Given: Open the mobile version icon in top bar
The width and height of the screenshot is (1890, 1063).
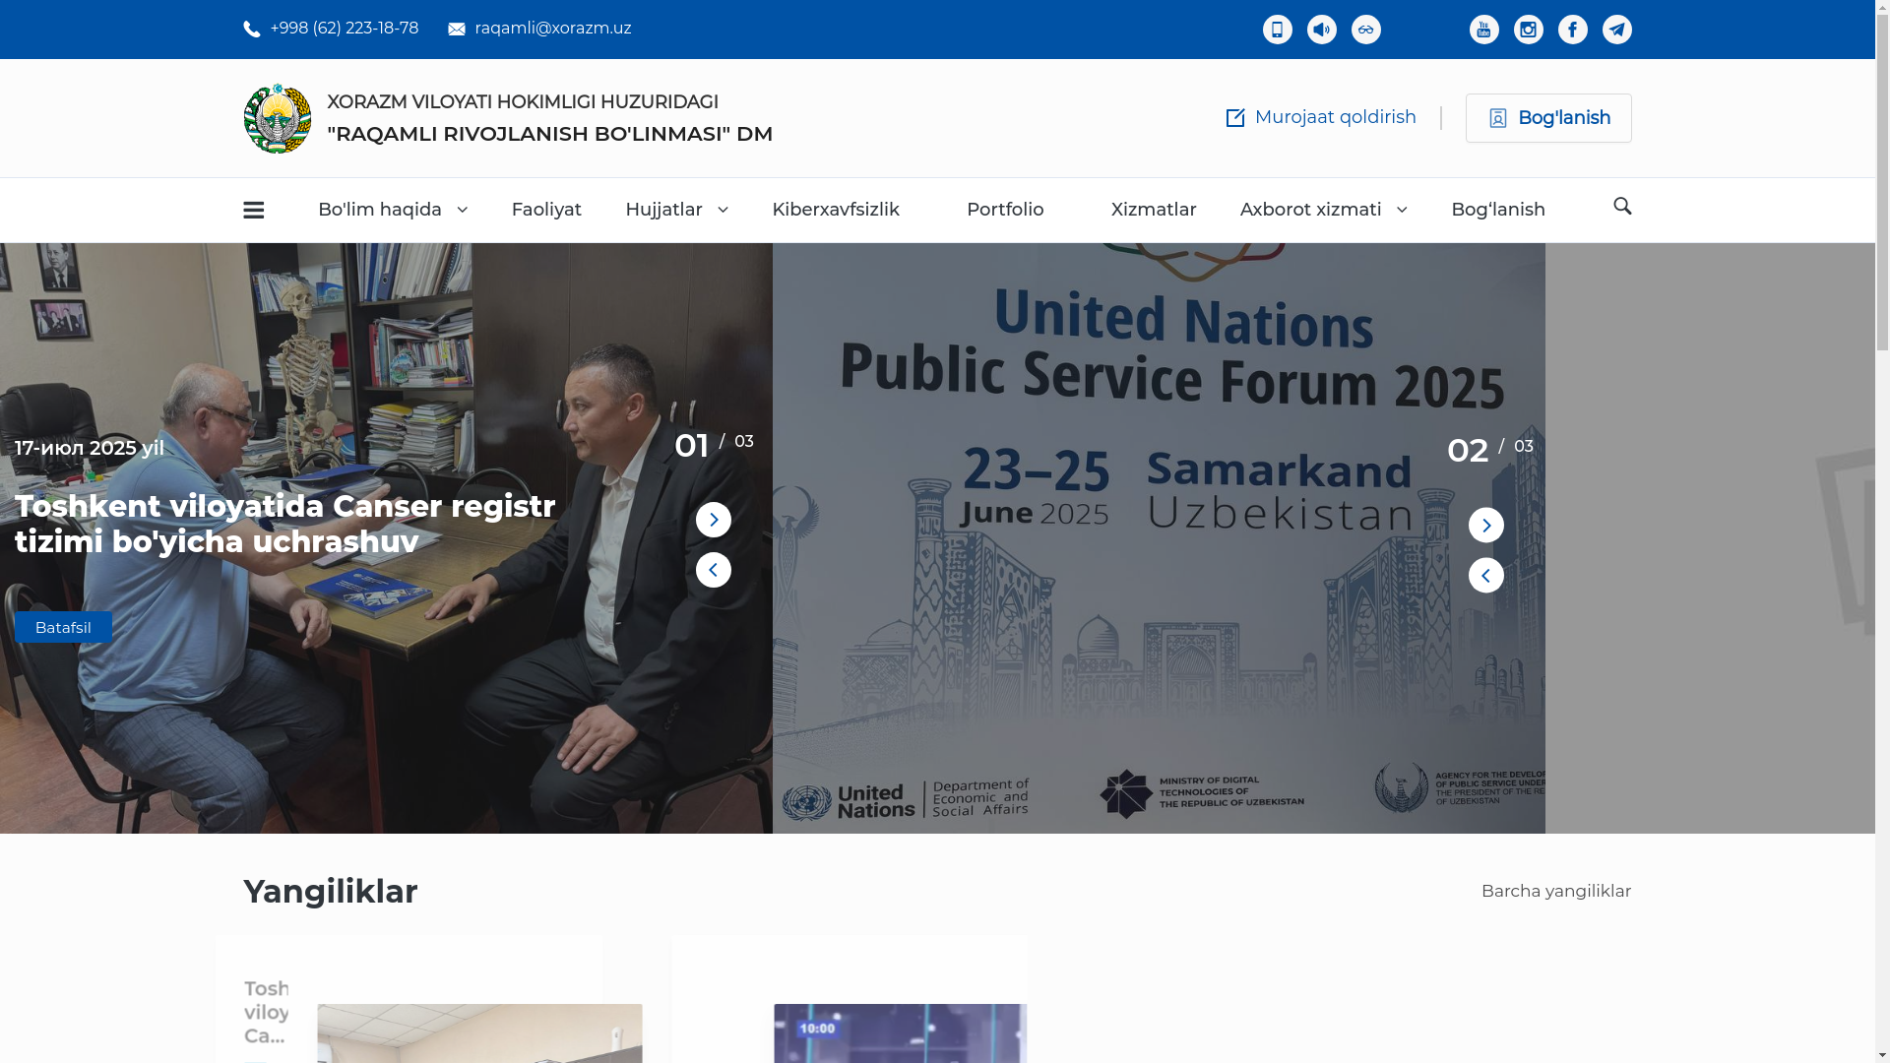Looking at the screenshot, I should tap(1277, 30).
